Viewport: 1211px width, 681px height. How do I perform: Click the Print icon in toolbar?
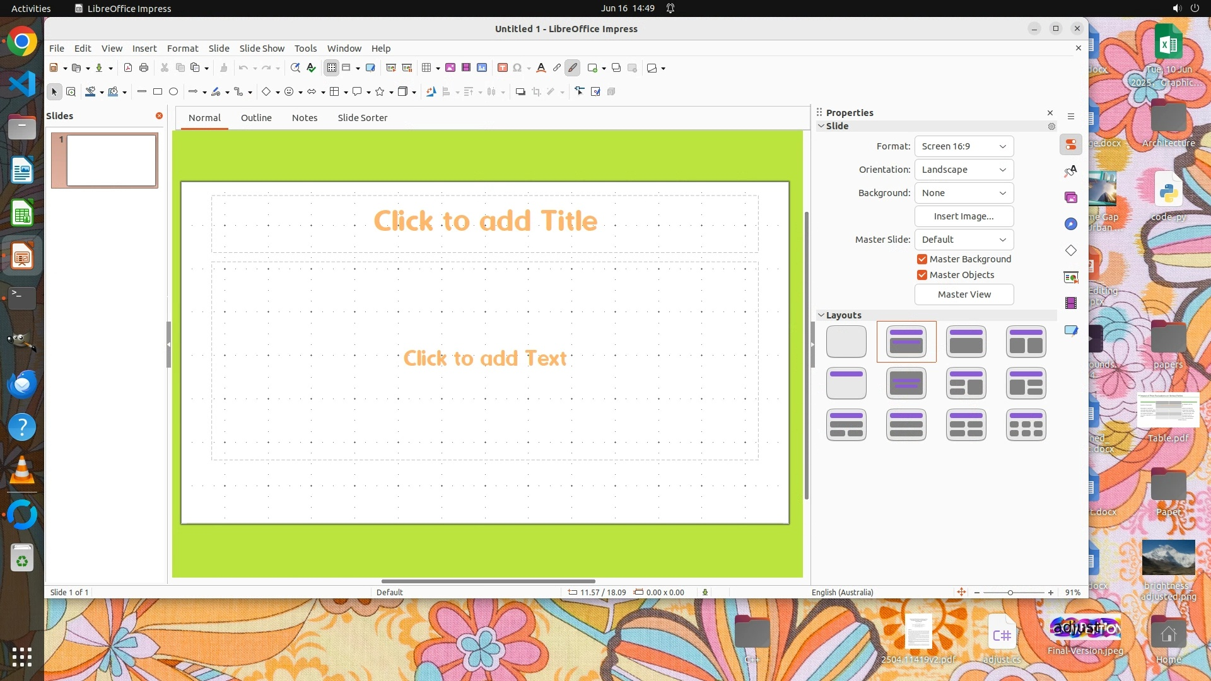click(x=144, y=68)
